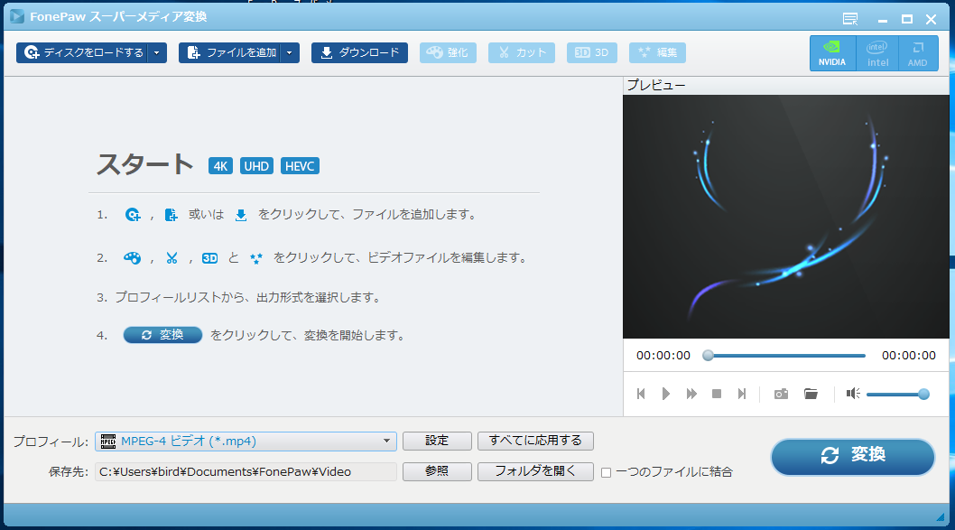Take a snapshot with the camera icon
955x530 pixels.
click(781, 395)
